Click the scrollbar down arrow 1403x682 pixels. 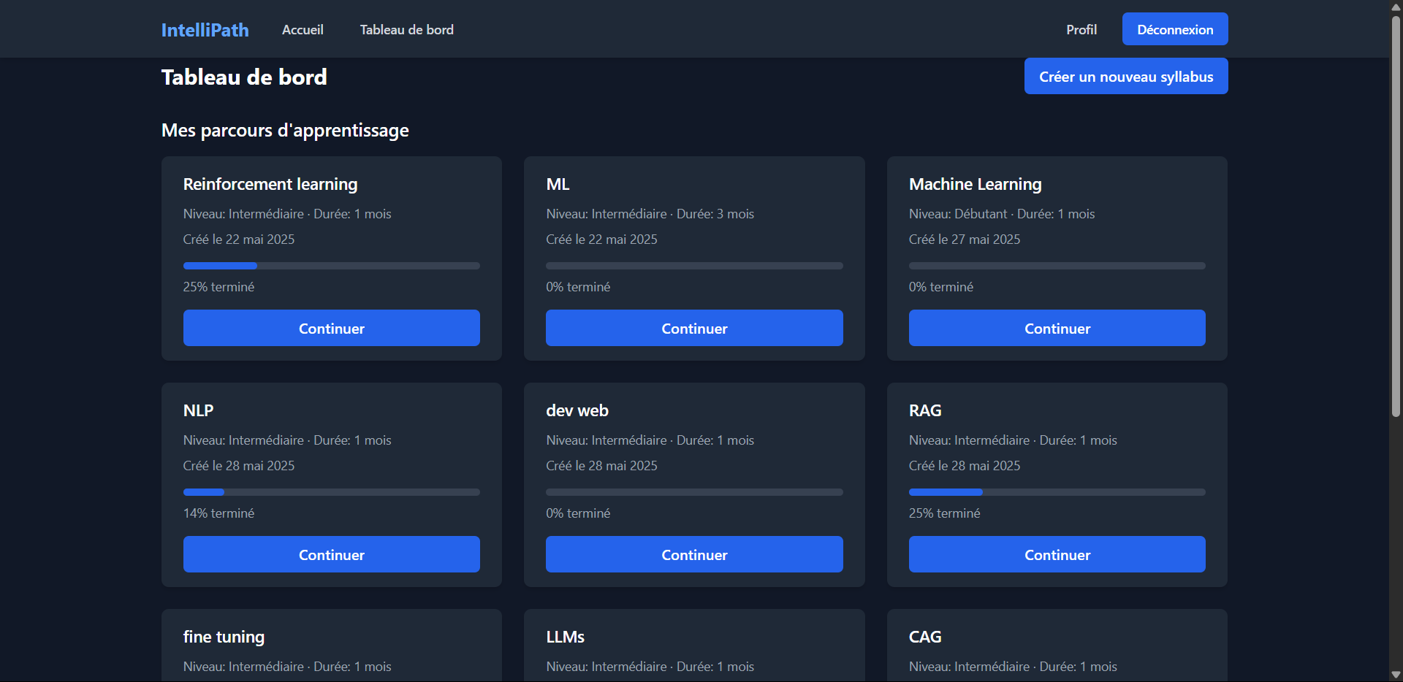tap(1396, 675)
